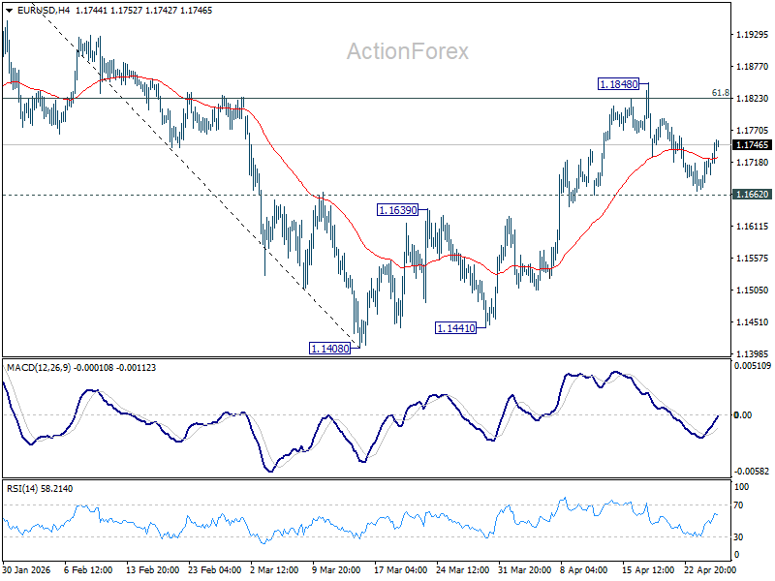Click the 1.15575 price axis value
The image size is (775, 581).
tap(753, 259)
